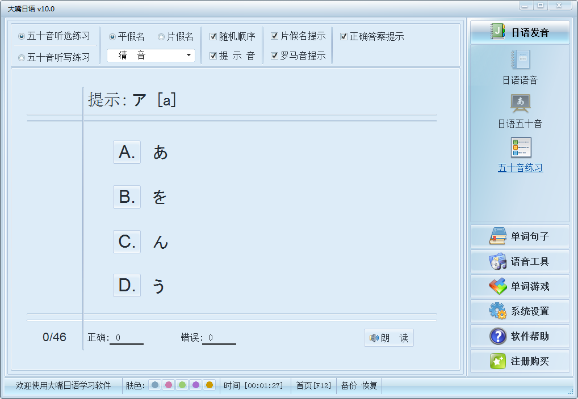Click the 五十音练习 link label
578x399 pixels.
click(x=520, y=168)
